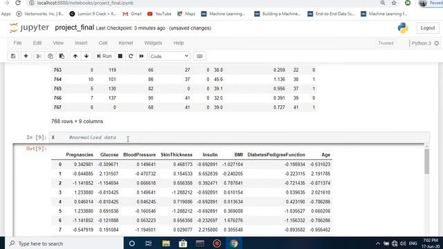Click the ENG language indicator

(413, 243)
